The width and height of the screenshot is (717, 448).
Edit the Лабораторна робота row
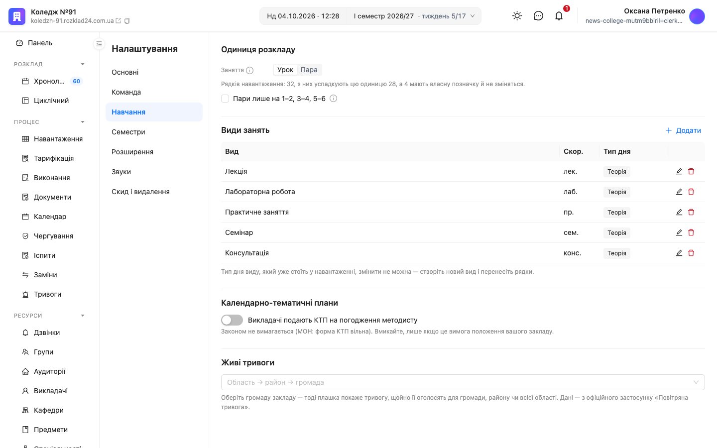click(679, 192)
